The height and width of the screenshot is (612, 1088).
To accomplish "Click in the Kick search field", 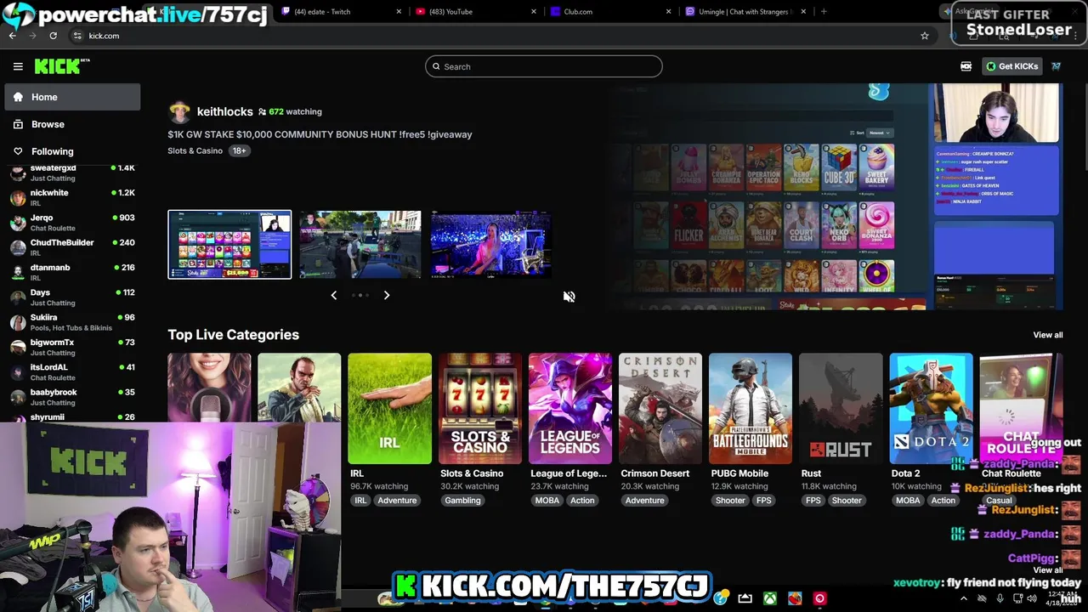I will (x=544, y=66).
